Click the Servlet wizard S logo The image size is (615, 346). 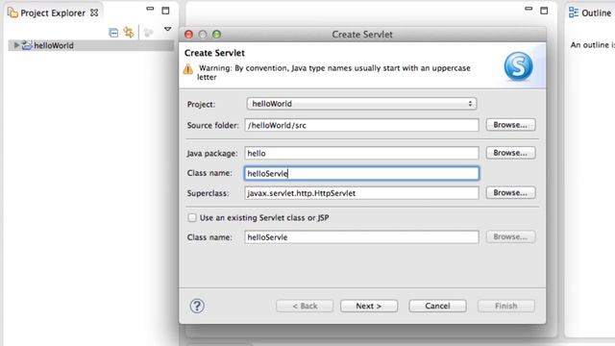pyautogui.click(x=518, y=66)
